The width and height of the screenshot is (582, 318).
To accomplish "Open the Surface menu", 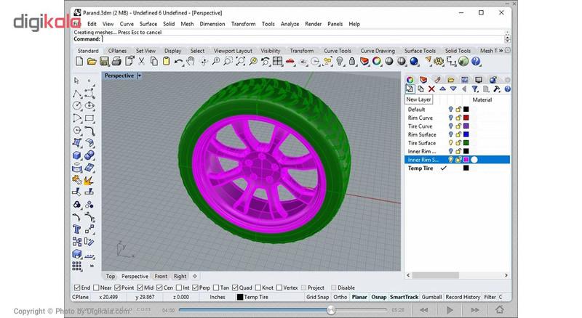I will click(x=148, y=24).
